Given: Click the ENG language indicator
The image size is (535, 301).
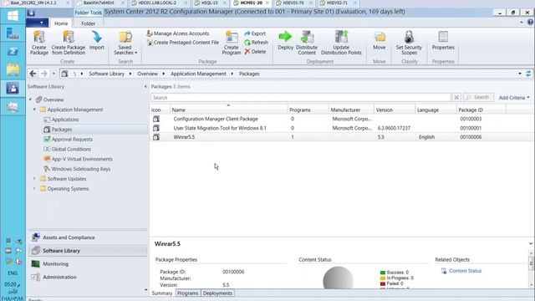Looking at the screenshot, I should click(13, 273).
